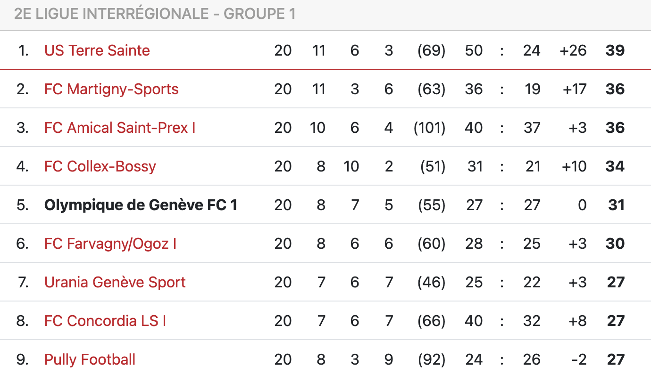Click the -2 goal difference for Pully Football

pos(579,359)
